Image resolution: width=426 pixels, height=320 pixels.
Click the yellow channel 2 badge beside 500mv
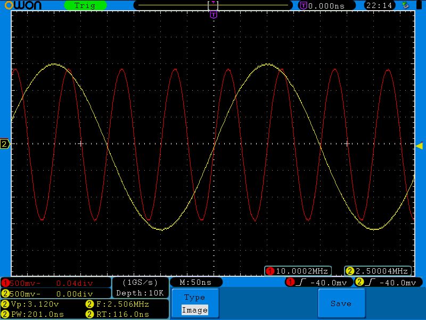click(x=5, y=294)
